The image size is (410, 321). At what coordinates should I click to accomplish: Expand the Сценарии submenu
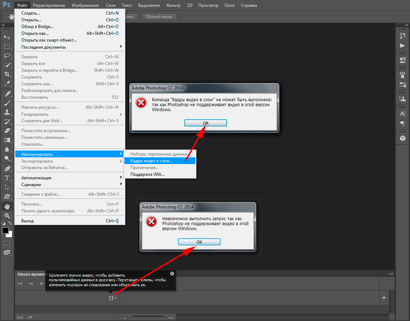pyautogui.click(x=69, y=185)
